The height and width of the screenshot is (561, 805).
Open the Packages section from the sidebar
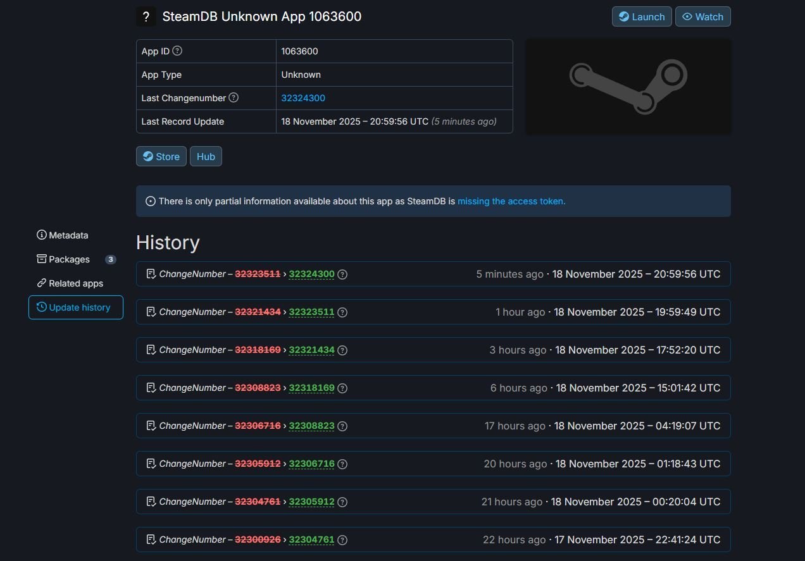68,259
